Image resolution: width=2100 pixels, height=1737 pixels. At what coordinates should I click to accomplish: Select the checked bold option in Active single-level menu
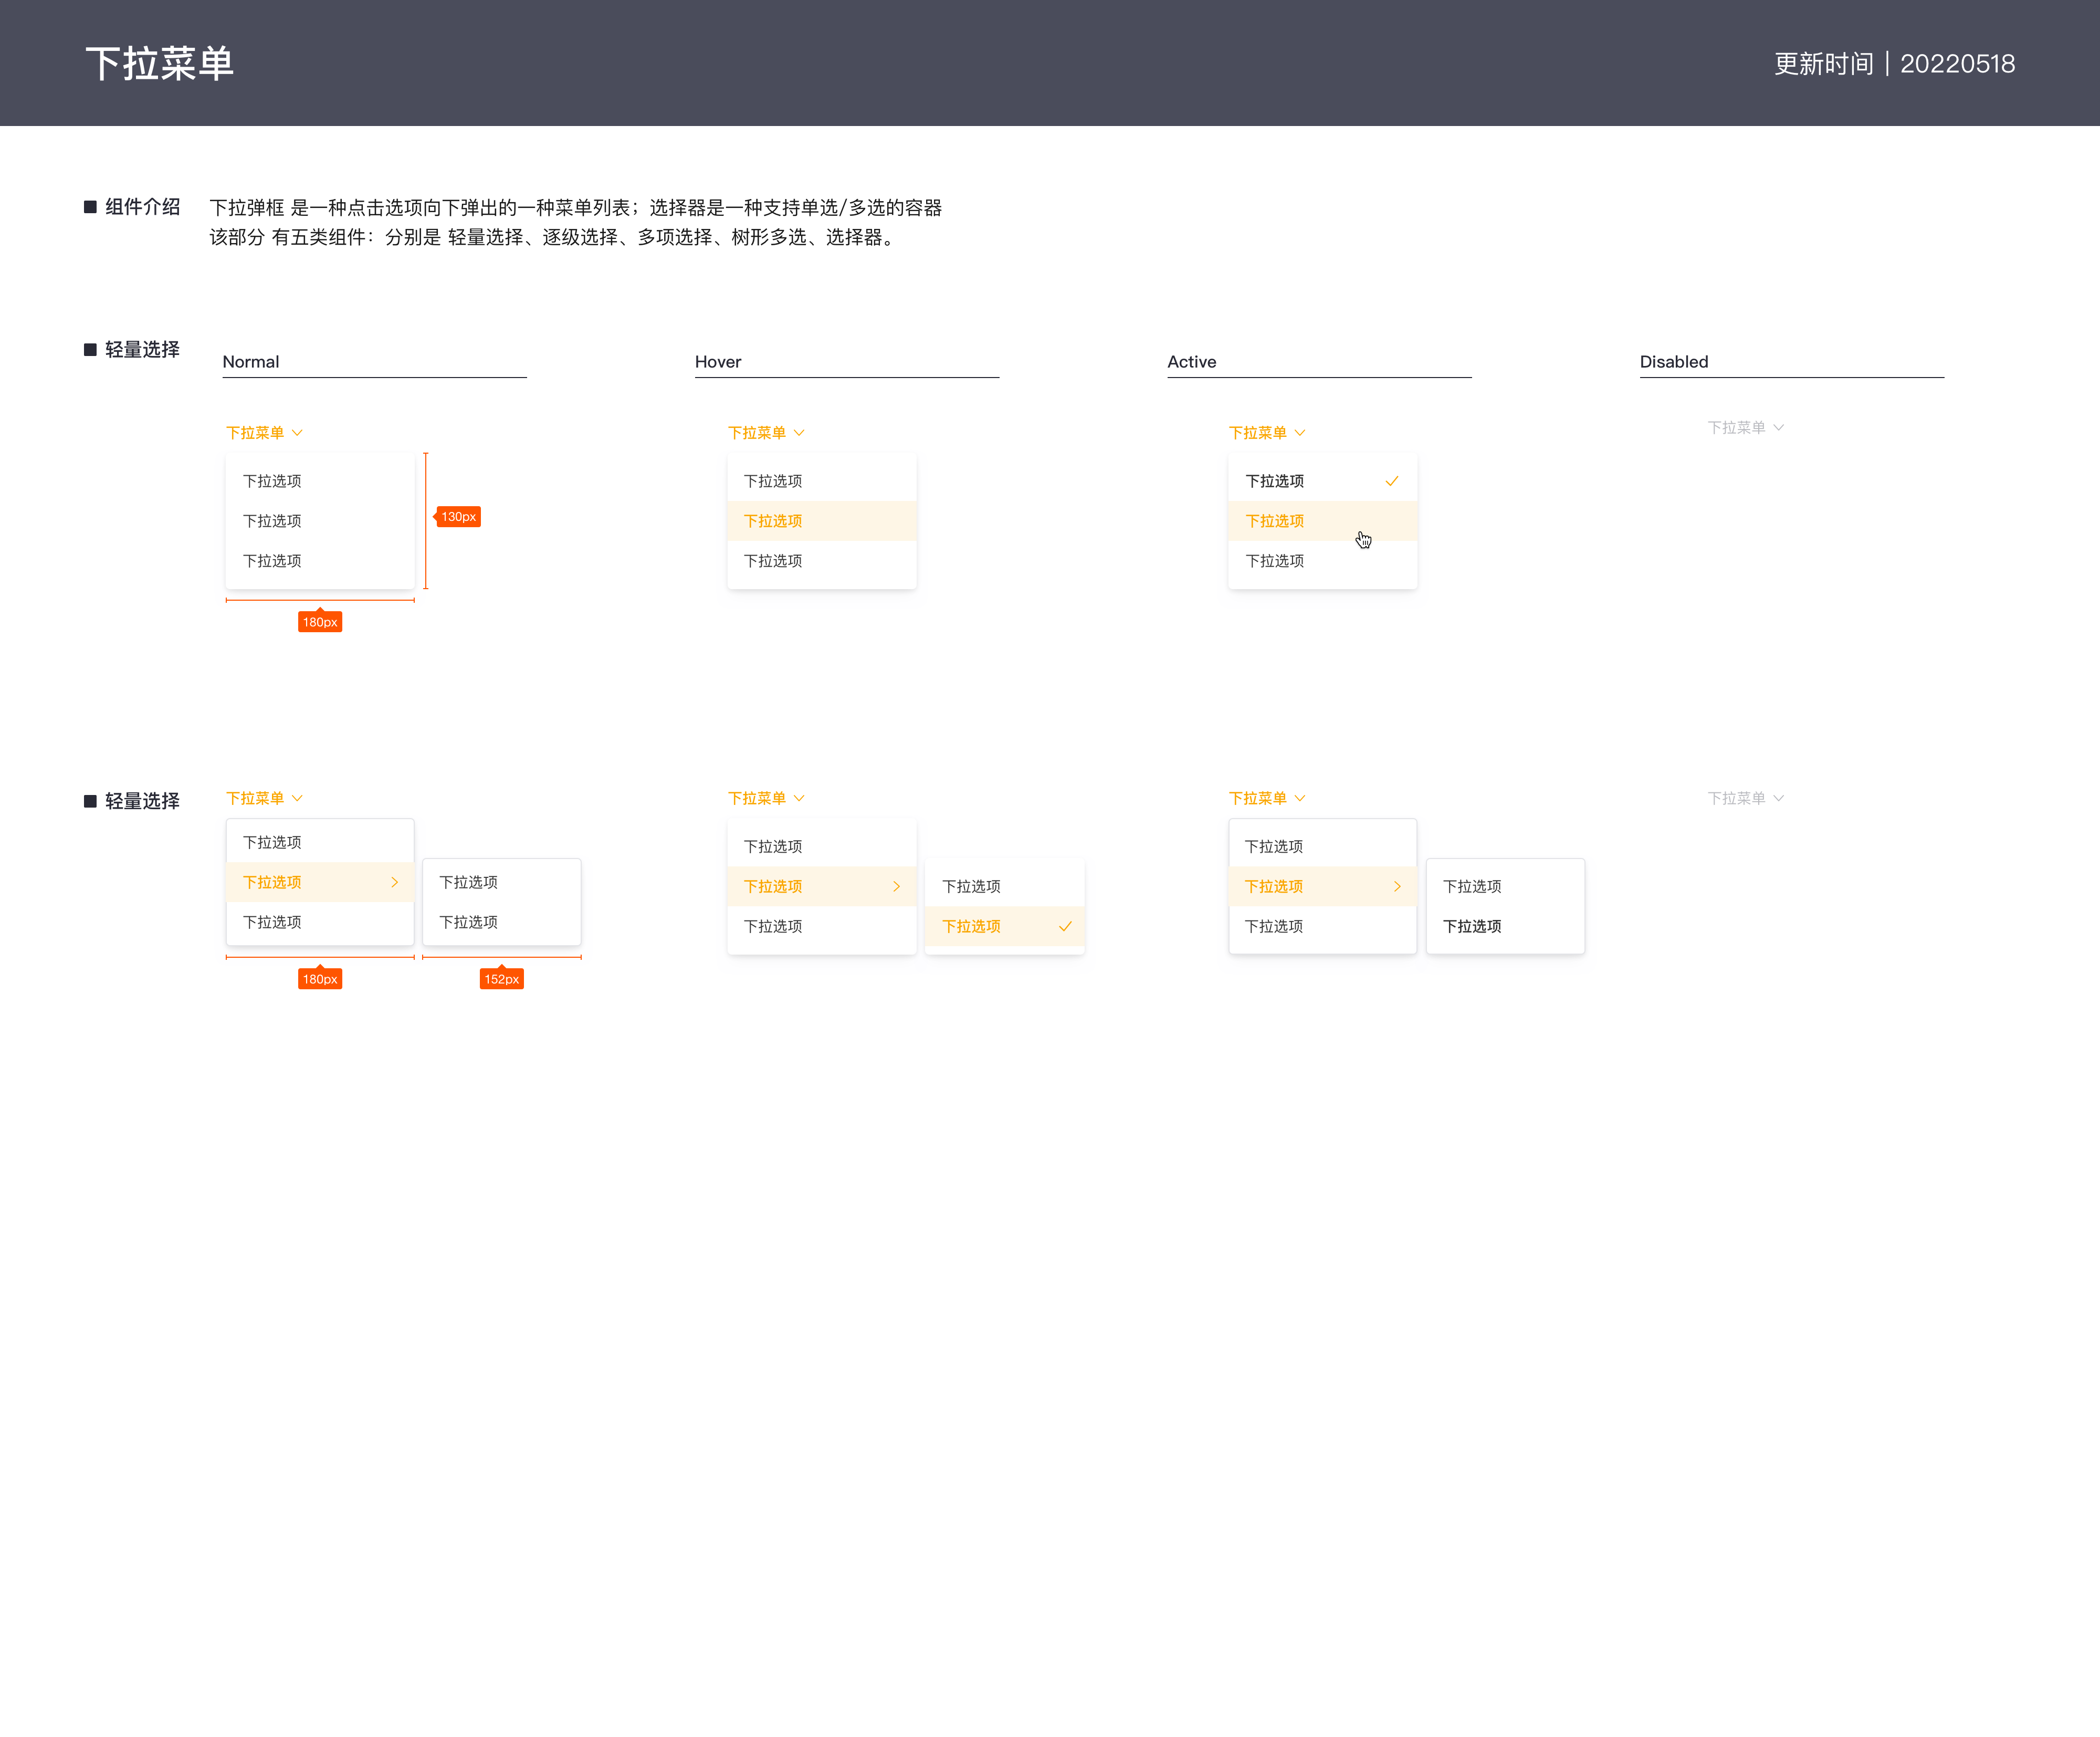point(1323,481)
